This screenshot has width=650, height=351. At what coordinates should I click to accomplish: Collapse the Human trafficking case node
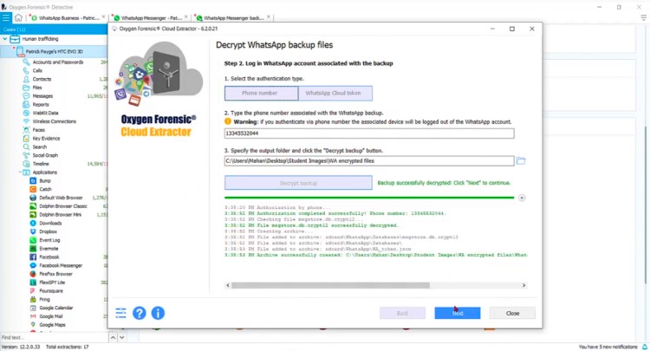pos(5,39)
